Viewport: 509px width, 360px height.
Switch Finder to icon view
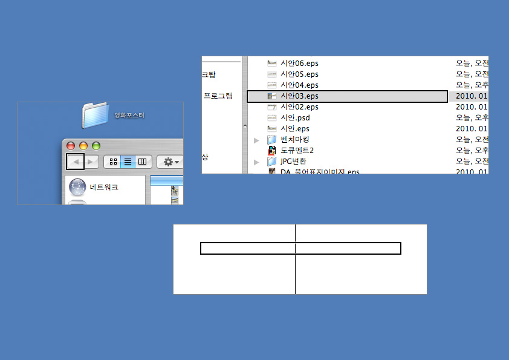tap(113, 162)
